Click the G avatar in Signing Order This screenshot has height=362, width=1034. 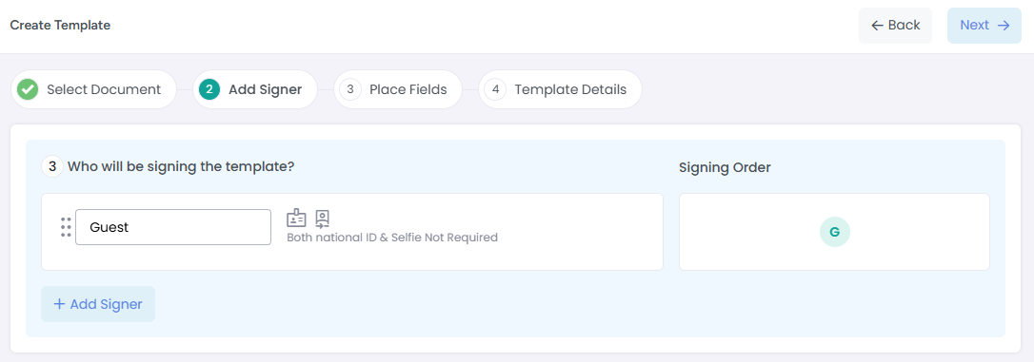[x=835, y=232]
